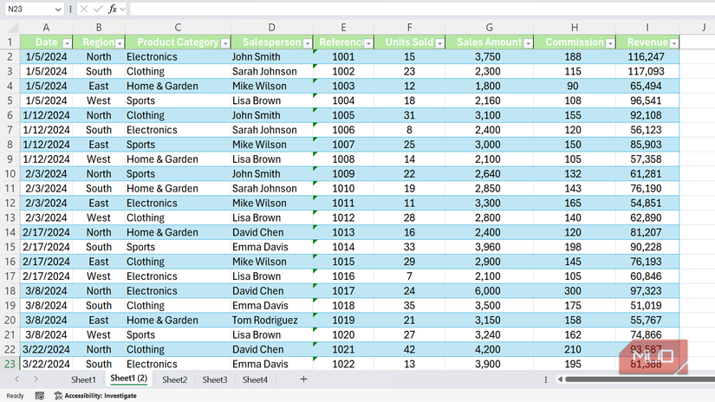The image size is (715, 402).
Task: Click the sales amount cell 6,000
Action: [489, 291]
